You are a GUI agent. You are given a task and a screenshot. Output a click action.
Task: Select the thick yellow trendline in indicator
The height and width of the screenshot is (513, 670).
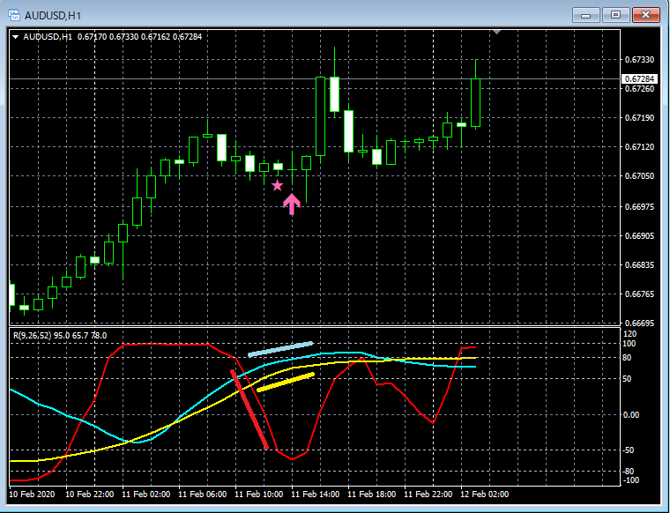tap(286, 382)
